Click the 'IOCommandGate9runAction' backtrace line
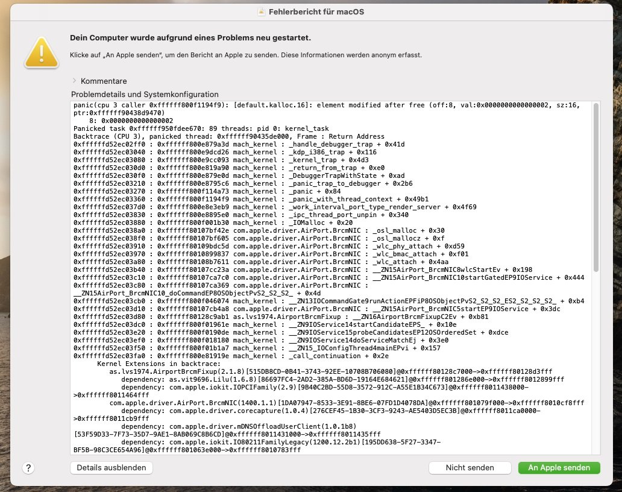622x492 pixels. pos(329,301)
